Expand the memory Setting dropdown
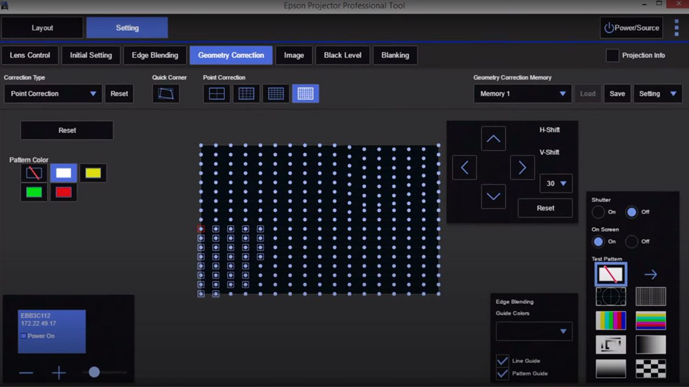The width and height of the screenshot is (689, 387). (x=658, y=94)
